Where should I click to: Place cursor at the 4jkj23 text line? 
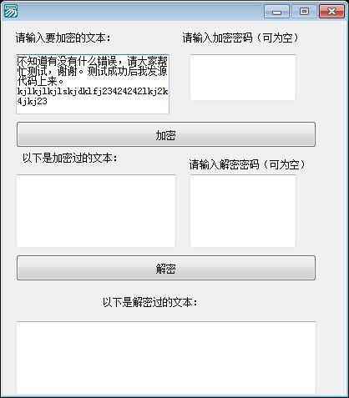pyautogui.click(x=32, y=101)
